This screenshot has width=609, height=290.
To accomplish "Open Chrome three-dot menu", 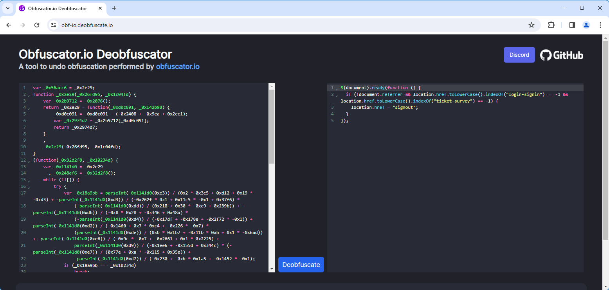I will (x=600, y=25).
